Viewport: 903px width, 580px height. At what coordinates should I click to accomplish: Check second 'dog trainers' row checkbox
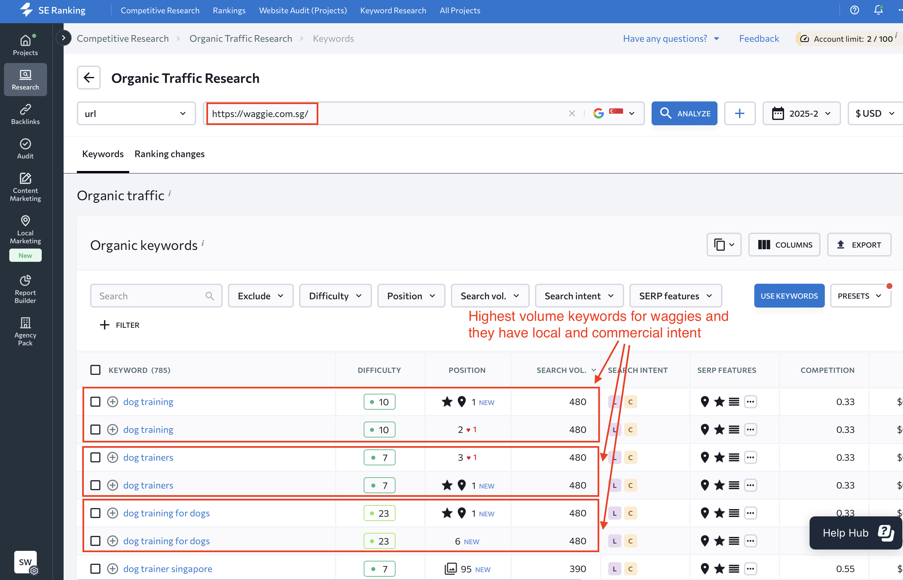pyautogui.click(x=95, y=486)
